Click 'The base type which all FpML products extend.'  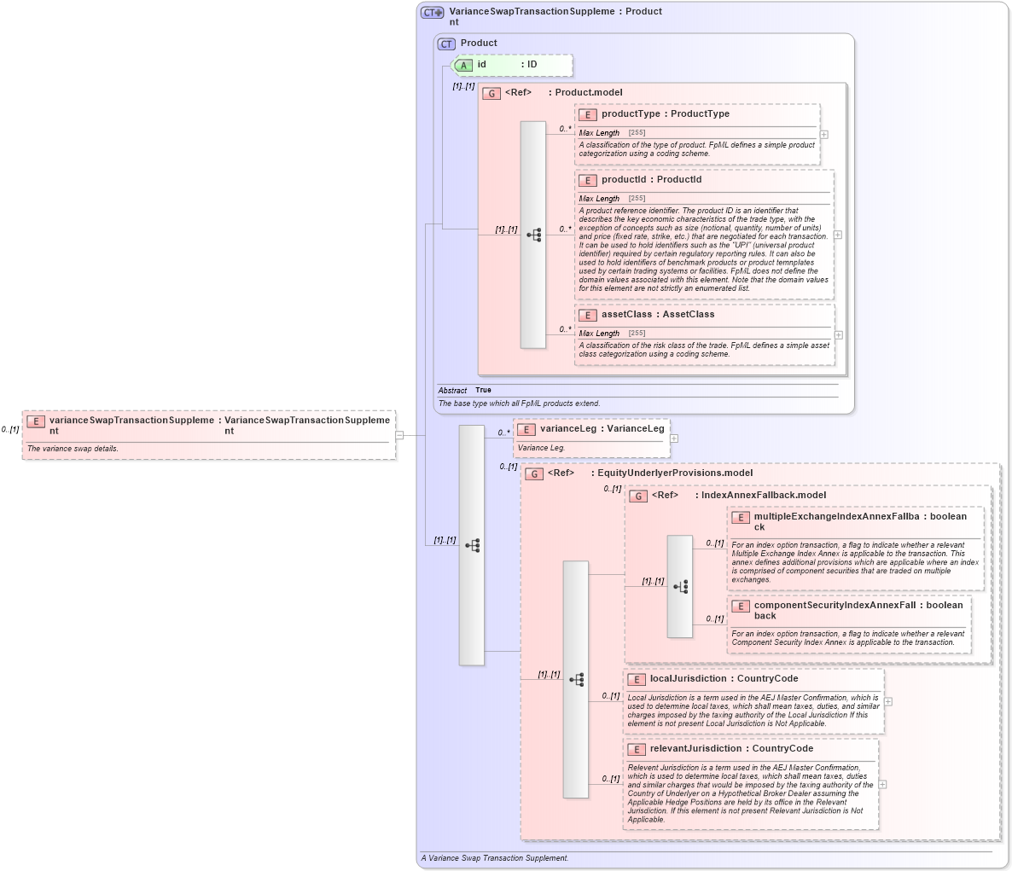click(x=519, y=404)
